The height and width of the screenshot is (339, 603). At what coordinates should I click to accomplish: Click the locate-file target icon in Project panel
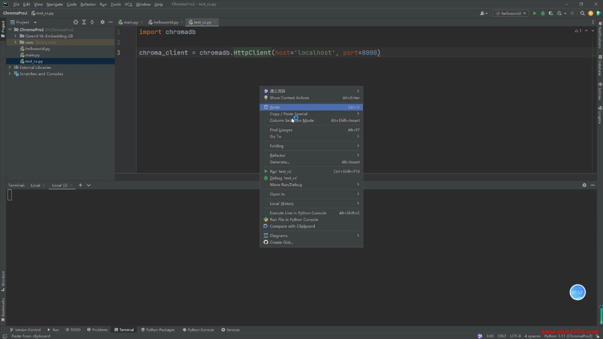(76, 22)
